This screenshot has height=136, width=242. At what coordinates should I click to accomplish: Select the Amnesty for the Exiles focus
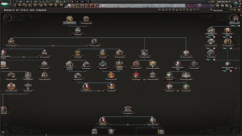11,88
